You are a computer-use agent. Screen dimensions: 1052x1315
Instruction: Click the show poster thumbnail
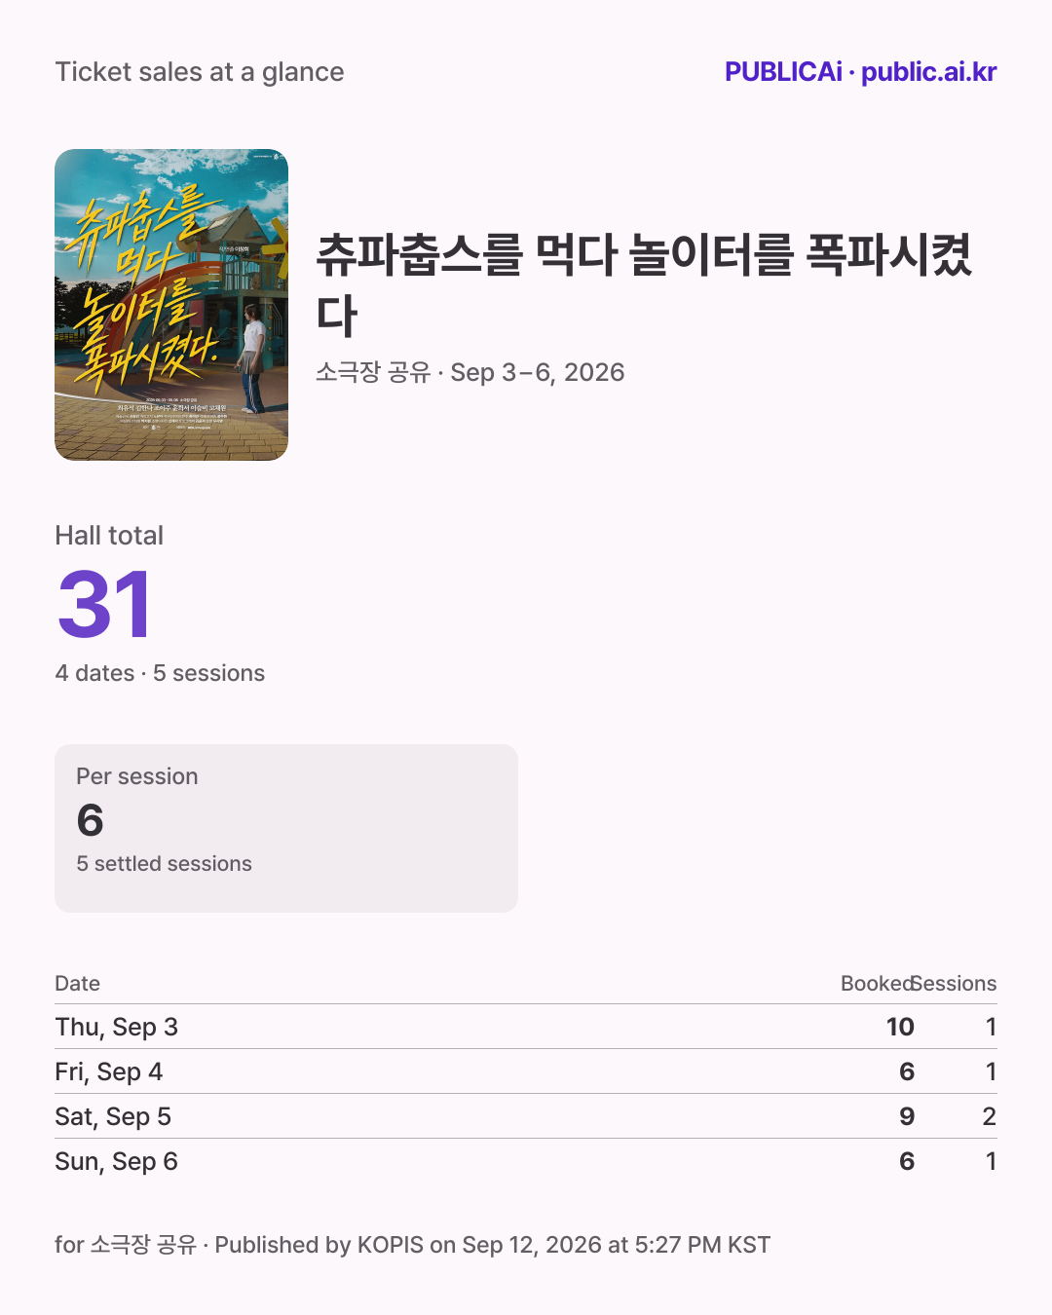(171, 305)
